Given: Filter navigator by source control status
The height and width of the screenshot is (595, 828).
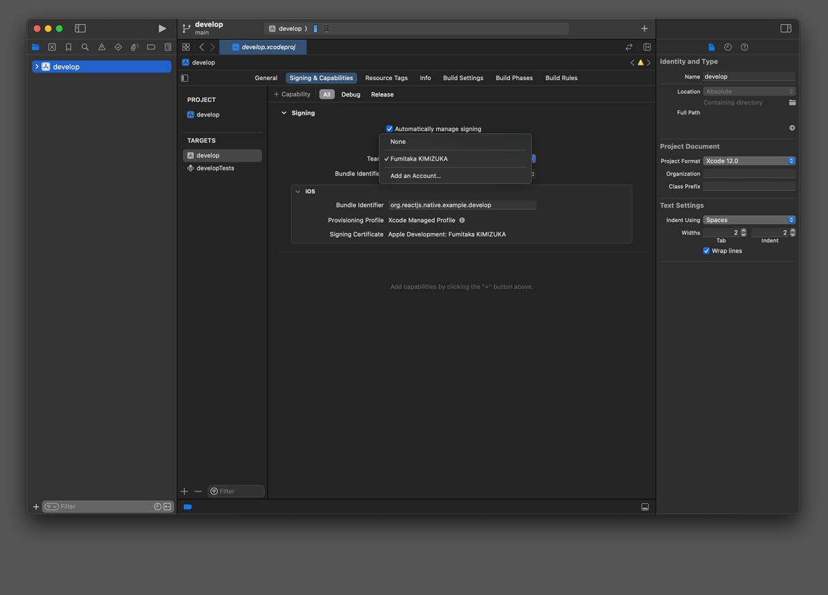Looking at the screenshot, I should point(167,507).
